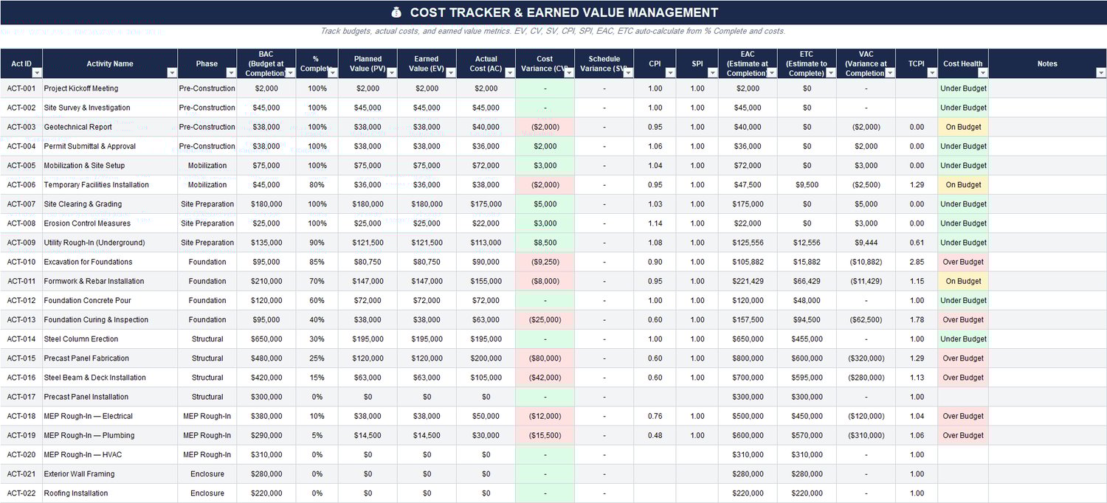Select 'Geotechnical Report' activity cell
The height and width of the screenshot is (503, 1107).
110,127
